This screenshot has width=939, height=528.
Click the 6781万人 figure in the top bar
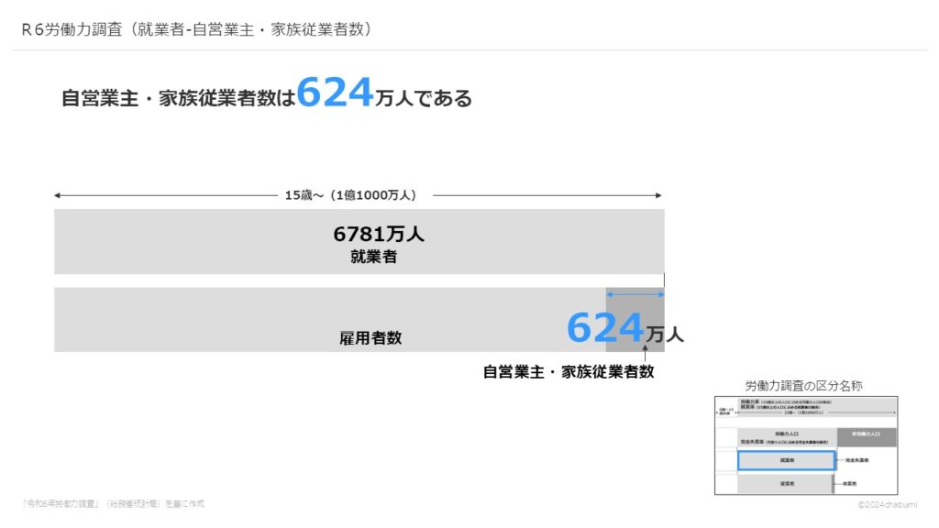tap(378, 235)
